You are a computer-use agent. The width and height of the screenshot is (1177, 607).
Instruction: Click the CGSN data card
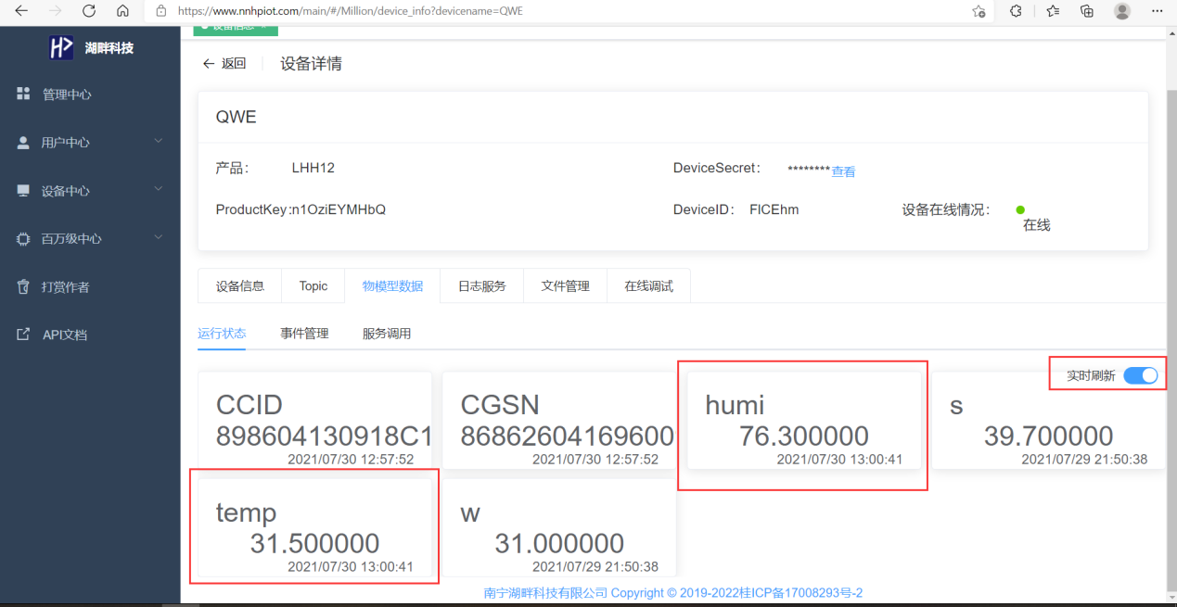point(559,421)
